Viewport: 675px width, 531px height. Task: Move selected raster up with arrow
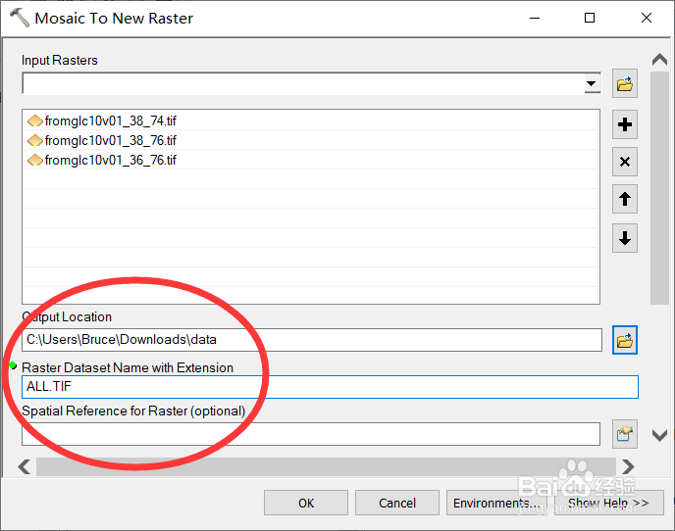pos(625,199)
